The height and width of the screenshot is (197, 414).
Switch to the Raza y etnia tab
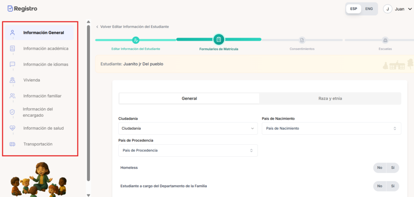point(330,98)
